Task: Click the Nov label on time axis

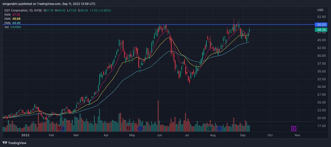Action: (x=297, y=135)
